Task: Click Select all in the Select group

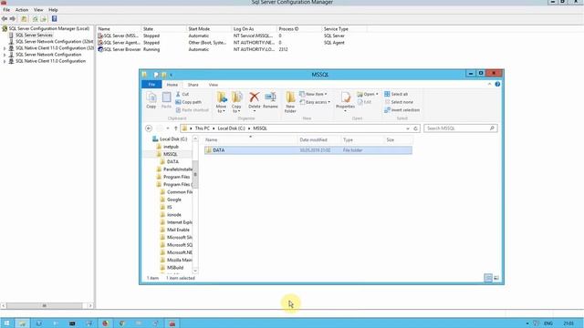Action: 396,94
